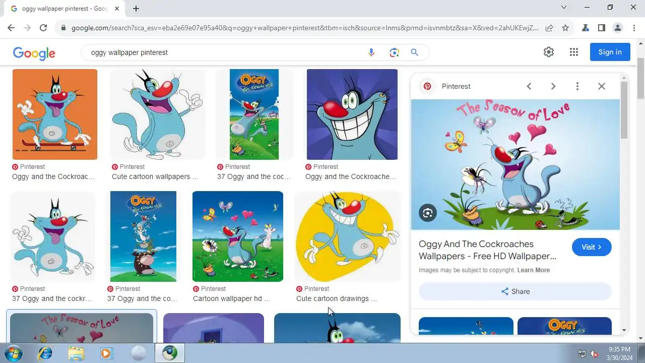Open the taskbar clock showing 9:35 PM
645x363 pixels.
tap(619, 353)
